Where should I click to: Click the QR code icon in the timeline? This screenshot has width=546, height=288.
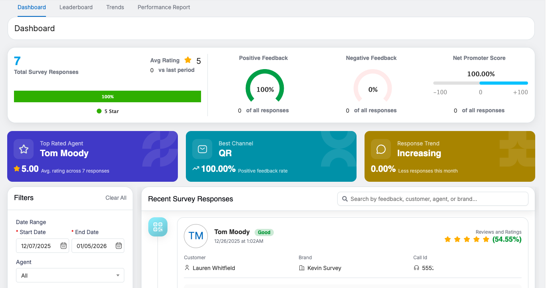[x=158, y=227]
